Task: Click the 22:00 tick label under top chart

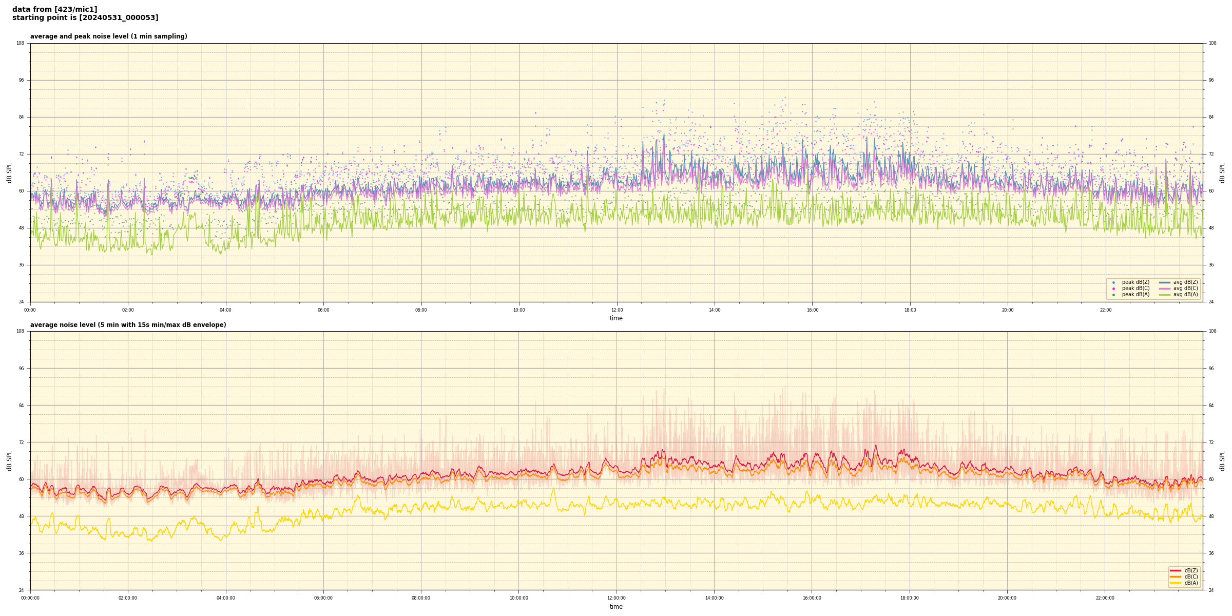Action: point(1105,310)
